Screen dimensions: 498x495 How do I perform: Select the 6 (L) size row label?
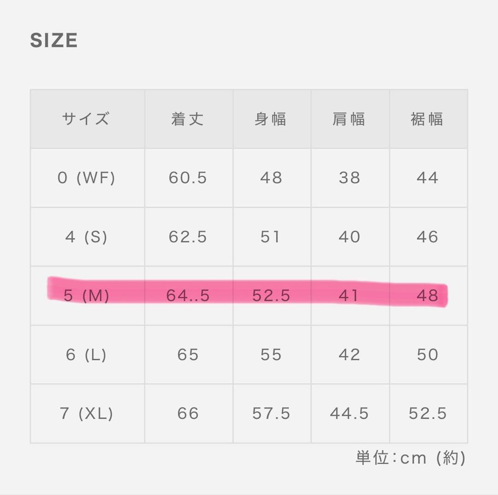[86, 355]
